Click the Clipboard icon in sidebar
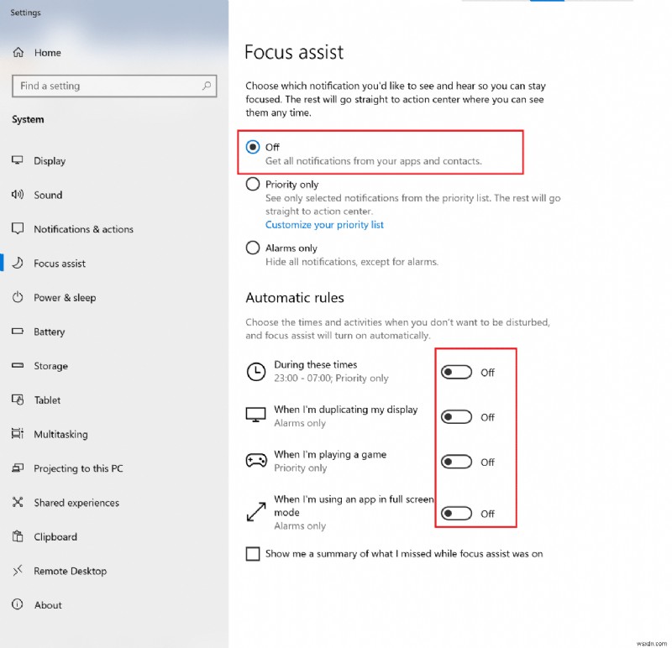 18,536
